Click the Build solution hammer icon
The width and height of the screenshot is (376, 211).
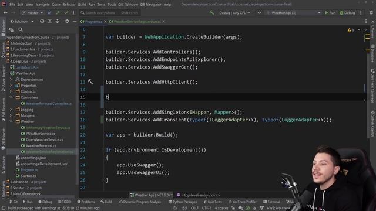point(211,13)
